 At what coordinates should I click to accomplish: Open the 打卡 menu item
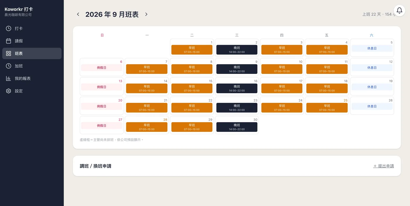click(x=32, y=28)
